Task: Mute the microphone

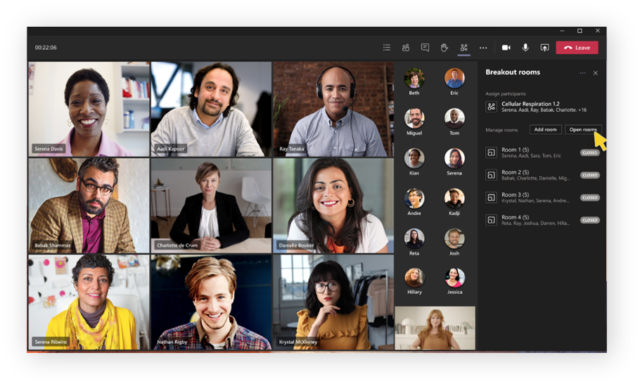Action: coord(525,48)
